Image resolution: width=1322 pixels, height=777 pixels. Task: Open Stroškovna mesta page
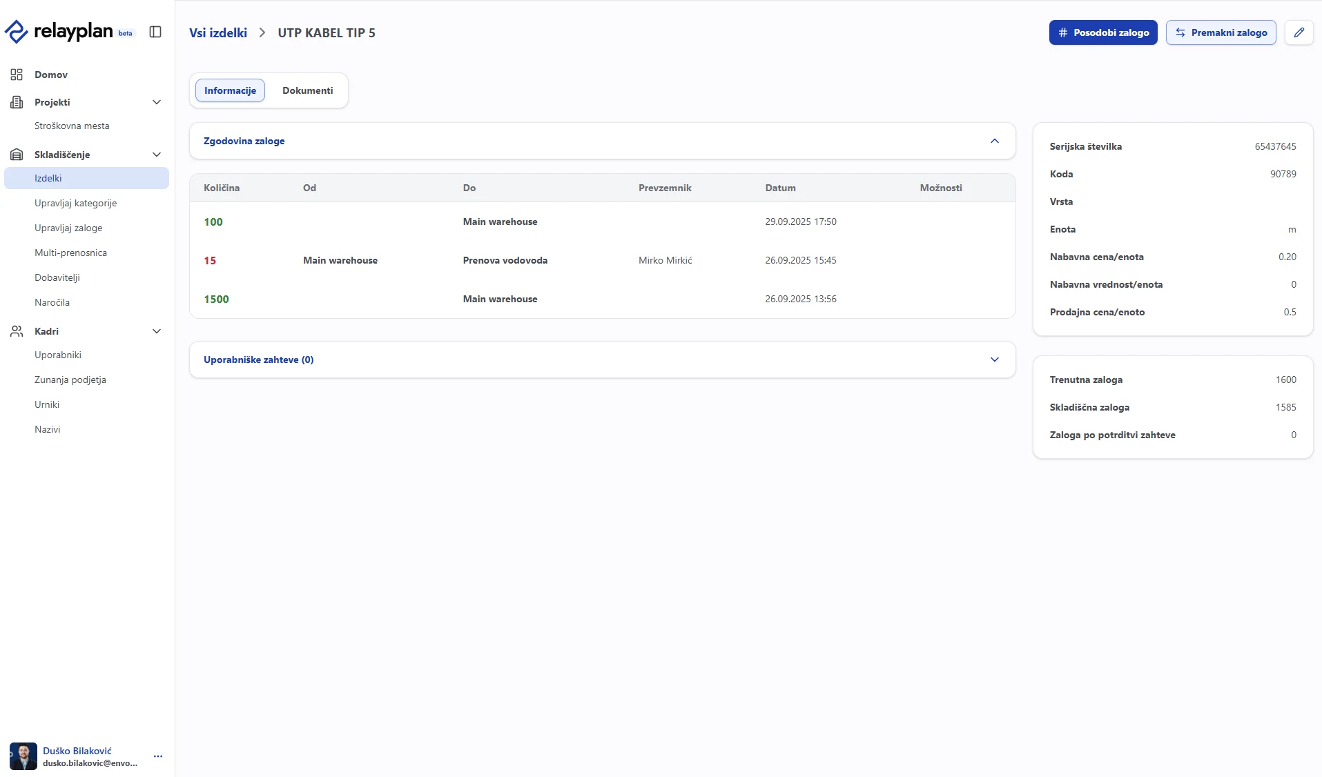(x=72, y=126)
